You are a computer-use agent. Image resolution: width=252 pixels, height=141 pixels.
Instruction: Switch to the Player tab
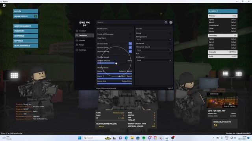(85, 45)
